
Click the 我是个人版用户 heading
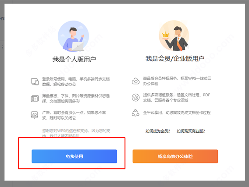[74, 59]
